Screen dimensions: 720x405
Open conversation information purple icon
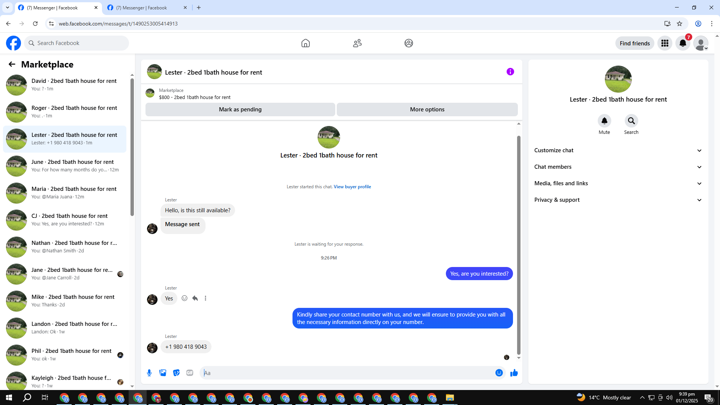(510, 72)
